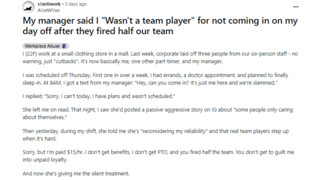Click the final "silent treatment" sentence
320x180 pixels.
click(76, 174)
